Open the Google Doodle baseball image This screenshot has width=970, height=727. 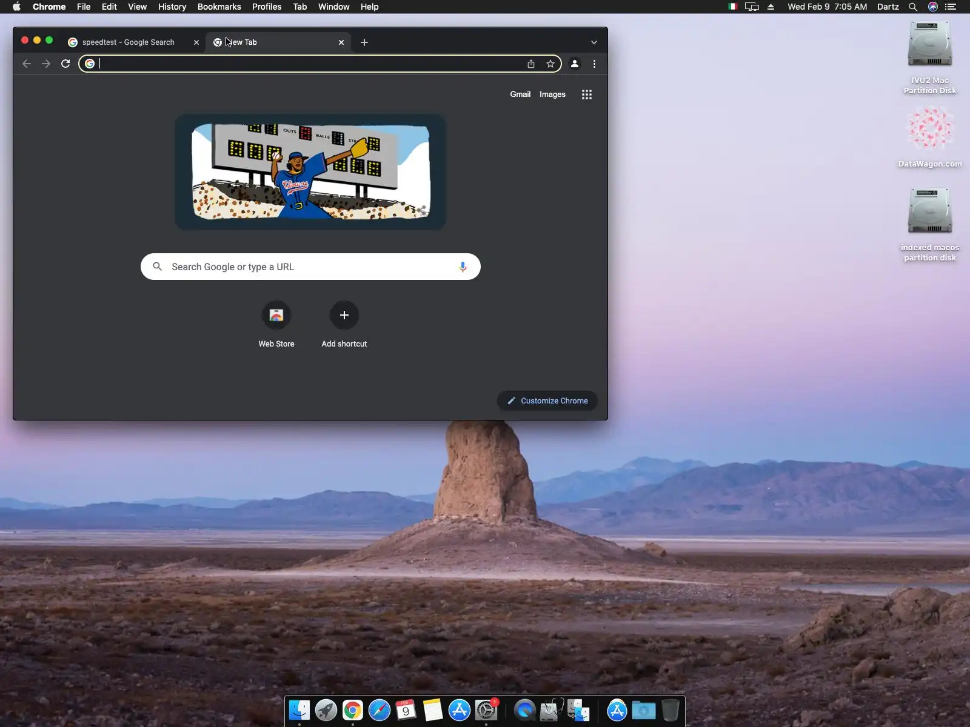point(310,172)
